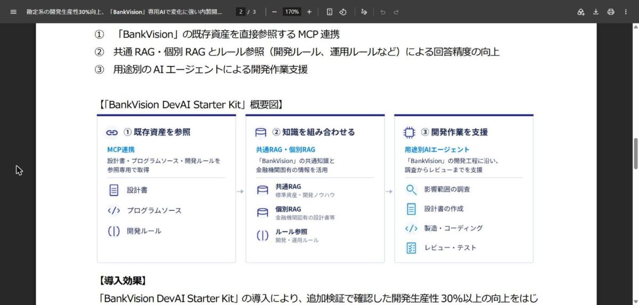Click the heading ① 既存資産を参照
The width and height of the screenshot is (639, 305).
pos(157,132)
